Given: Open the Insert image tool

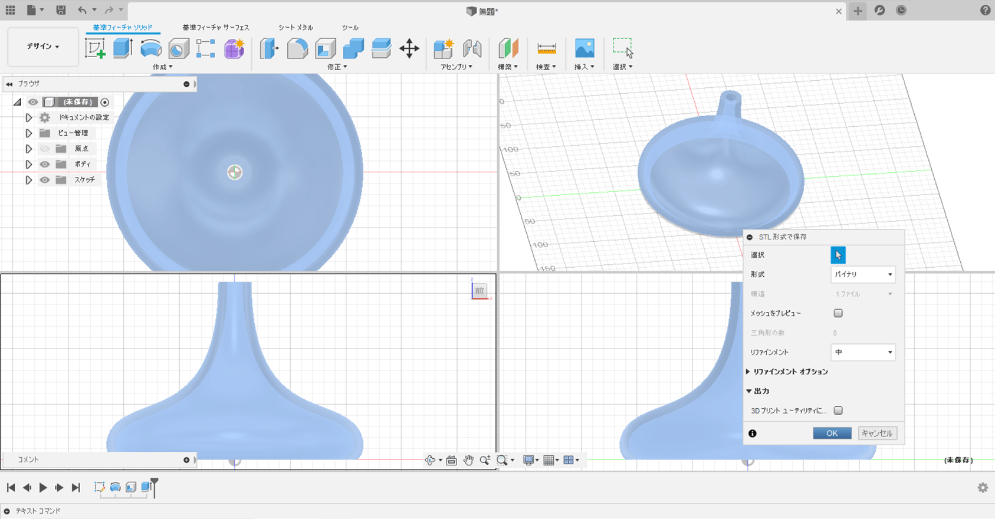Looking at the screenshot, I should coord(584,48).
